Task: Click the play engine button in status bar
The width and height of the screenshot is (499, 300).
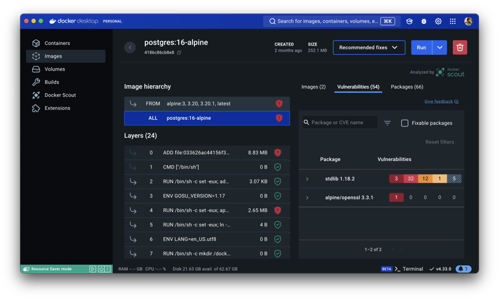Action: (x=92, y=269)
